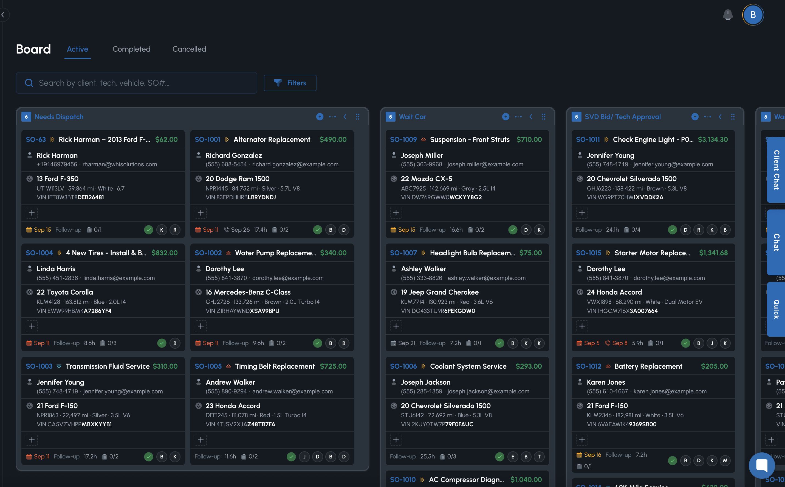785x487 pixels.
Task: Focus the search by client field
Action: coord(136,83)
